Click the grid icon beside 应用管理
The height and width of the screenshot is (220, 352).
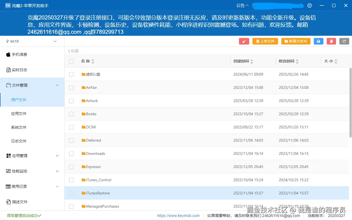click(8, 156)
